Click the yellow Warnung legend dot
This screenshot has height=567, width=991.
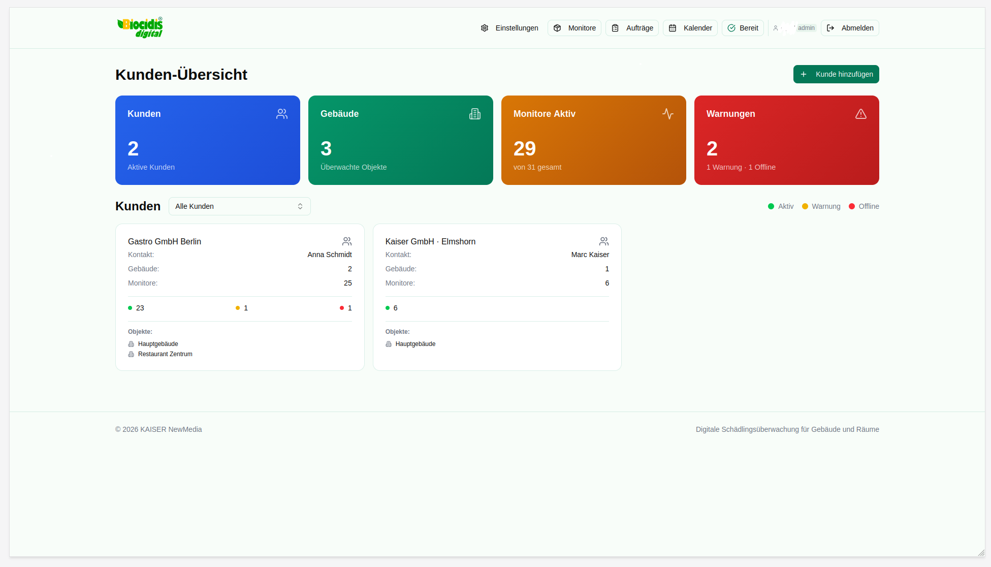805,206
